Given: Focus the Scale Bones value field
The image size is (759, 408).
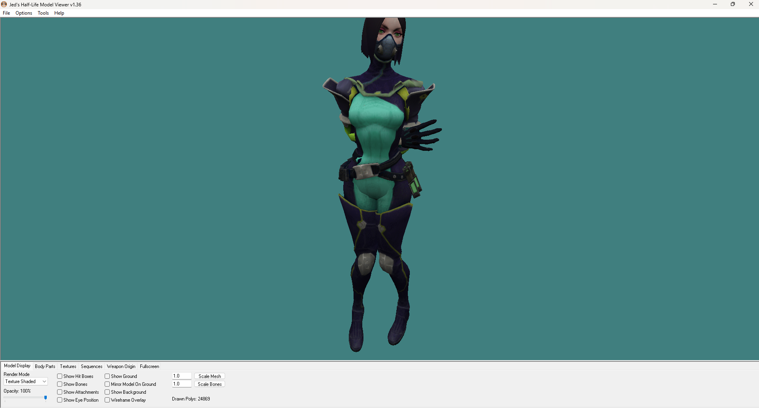Looking at the screenshot, I should pyautogui.click(x=182, y=384).
